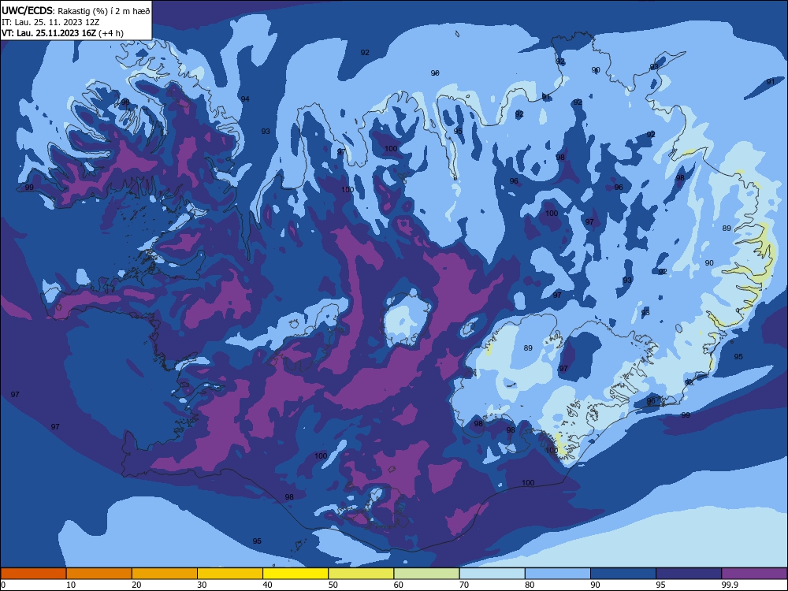The width and height of the screenshot is (788, 591).
Task: Click the title text "UWC/ECDS: Rakastig (%) í 2 m hæð"
Action: click(x=76, y=10)
